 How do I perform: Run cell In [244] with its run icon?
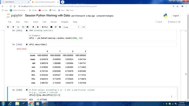[x=27, y=44]
